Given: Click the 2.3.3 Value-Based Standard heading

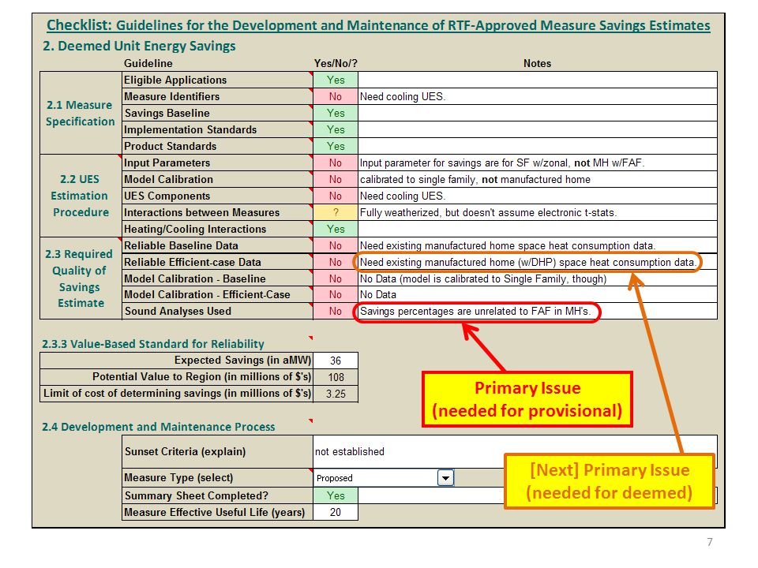Looking at the screenshot, I should point(152,344).
